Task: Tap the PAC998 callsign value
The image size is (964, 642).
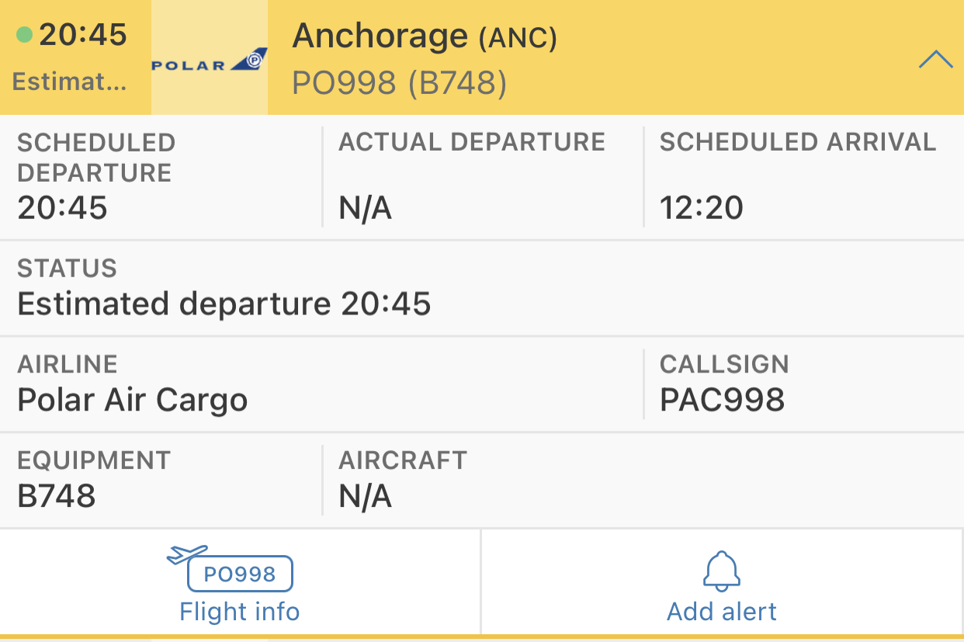Action: (722, 401)
